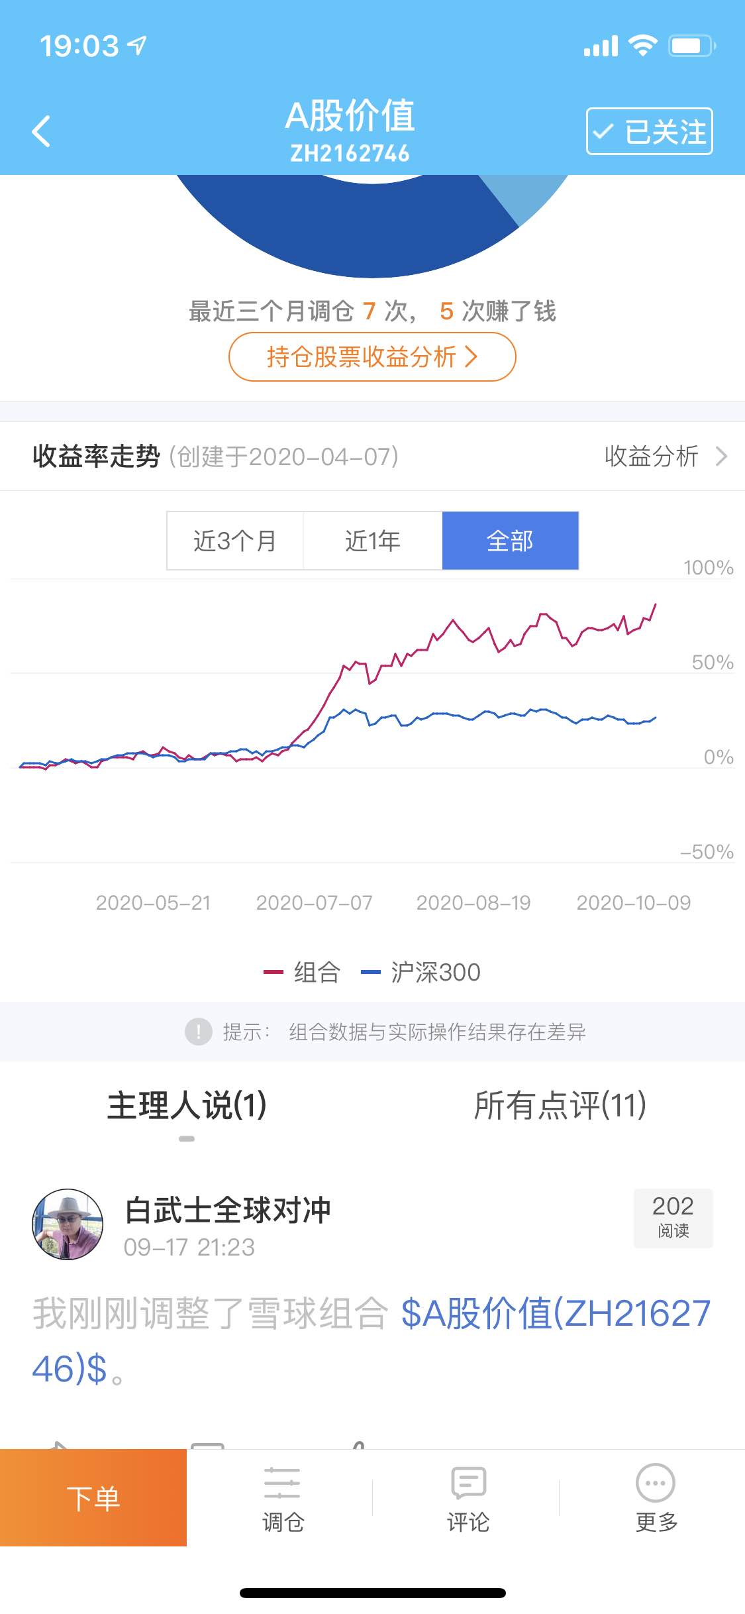Tap the info hint exclamation icon
This screenshot has height=1614, width=745.
(198, 1032)
